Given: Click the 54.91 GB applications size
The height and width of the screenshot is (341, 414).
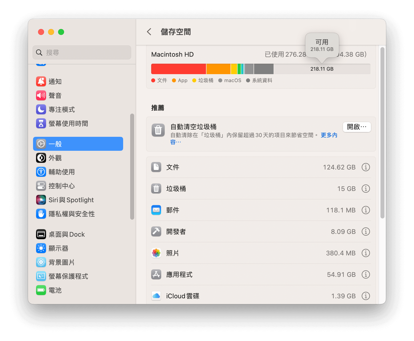Looking at the screenshot, I should tap(341, 275).
